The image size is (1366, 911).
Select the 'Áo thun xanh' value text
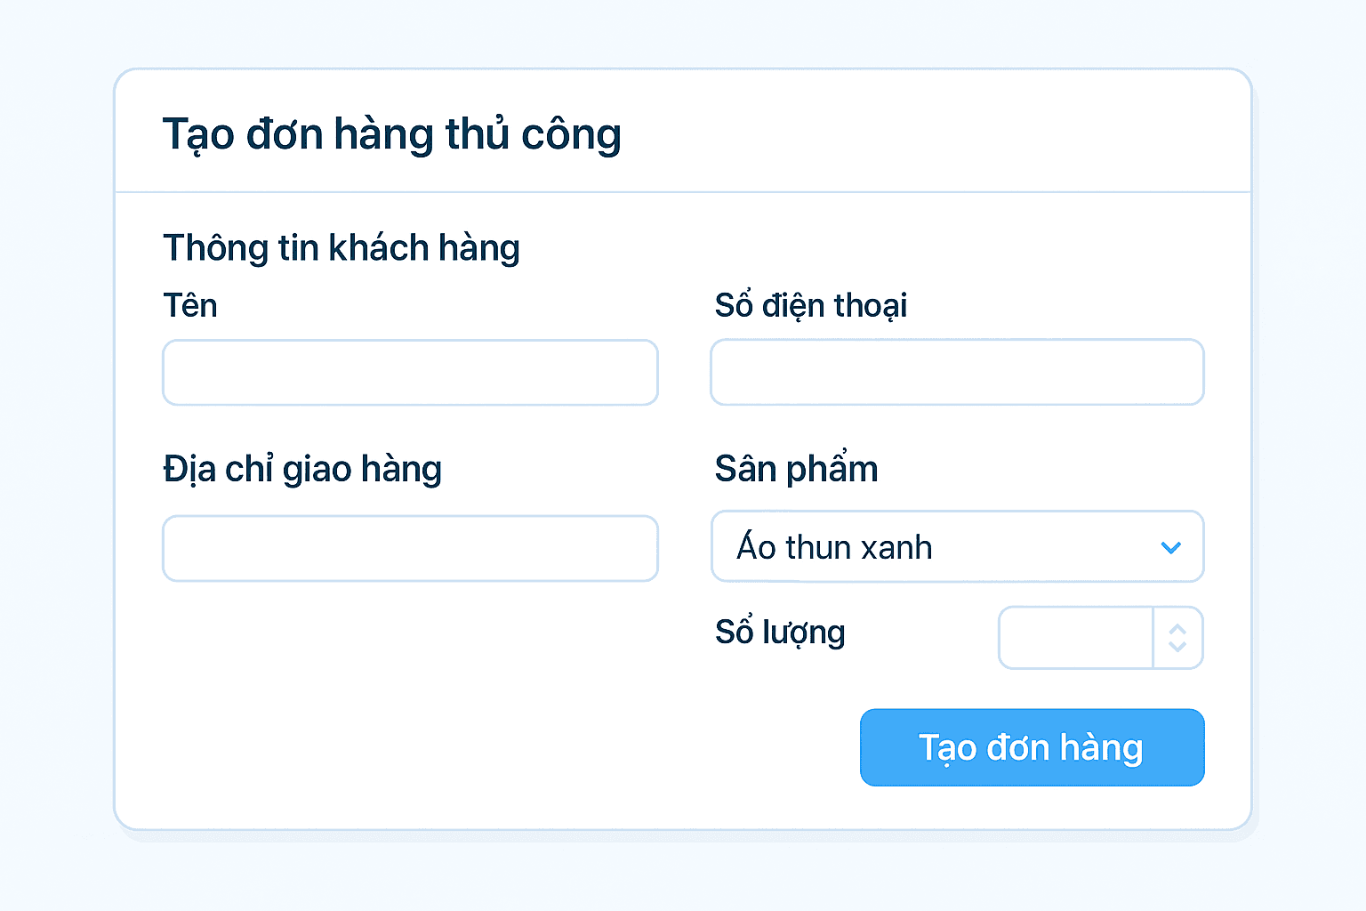coord(834,547)
